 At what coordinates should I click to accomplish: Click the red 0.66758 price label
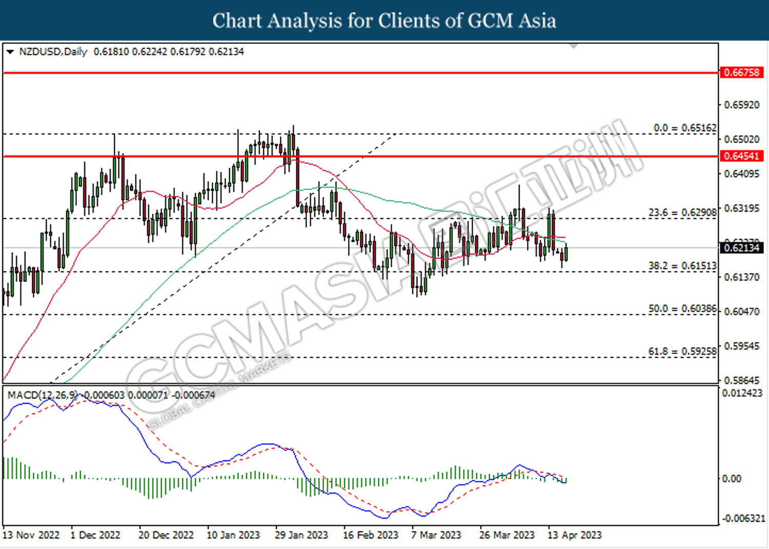pyautogui.click(x=741, y=73)
